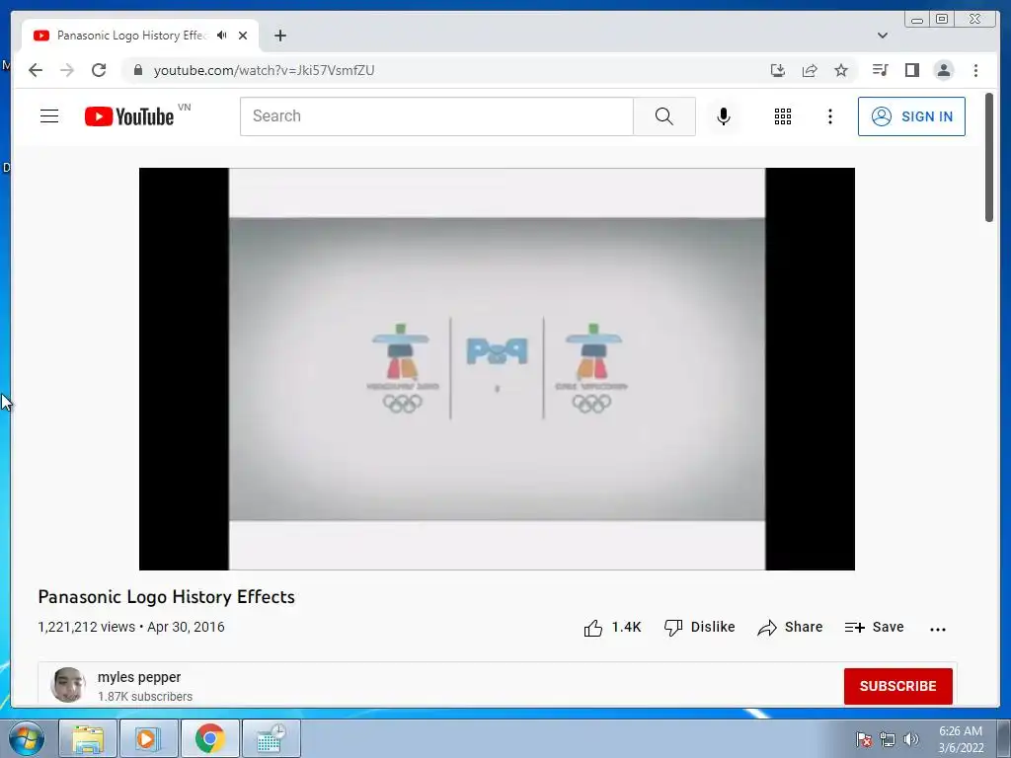Open the YouTube apps grid
The image size is (1011, 758).
(783, 116)
